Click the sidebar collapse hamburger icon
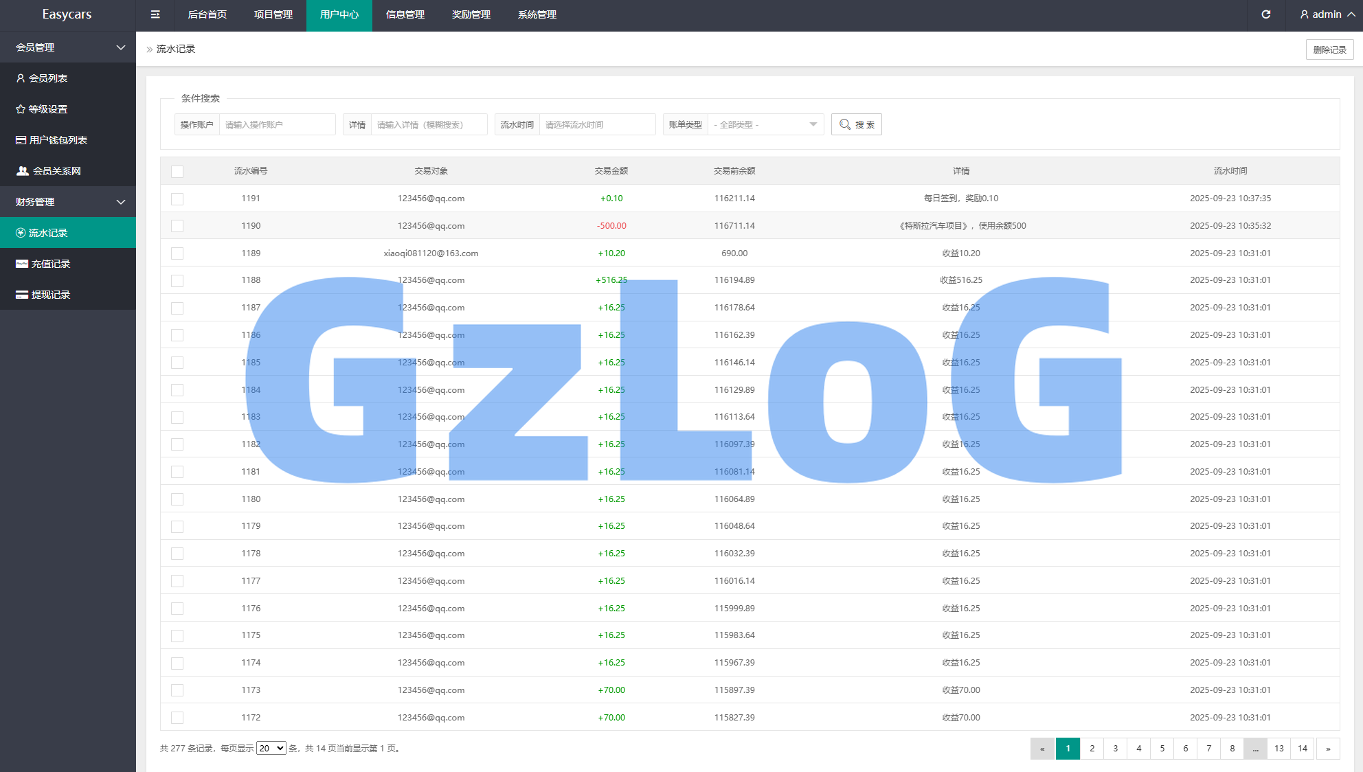This screenshot has height=772, width=1363. click(155, 14)
